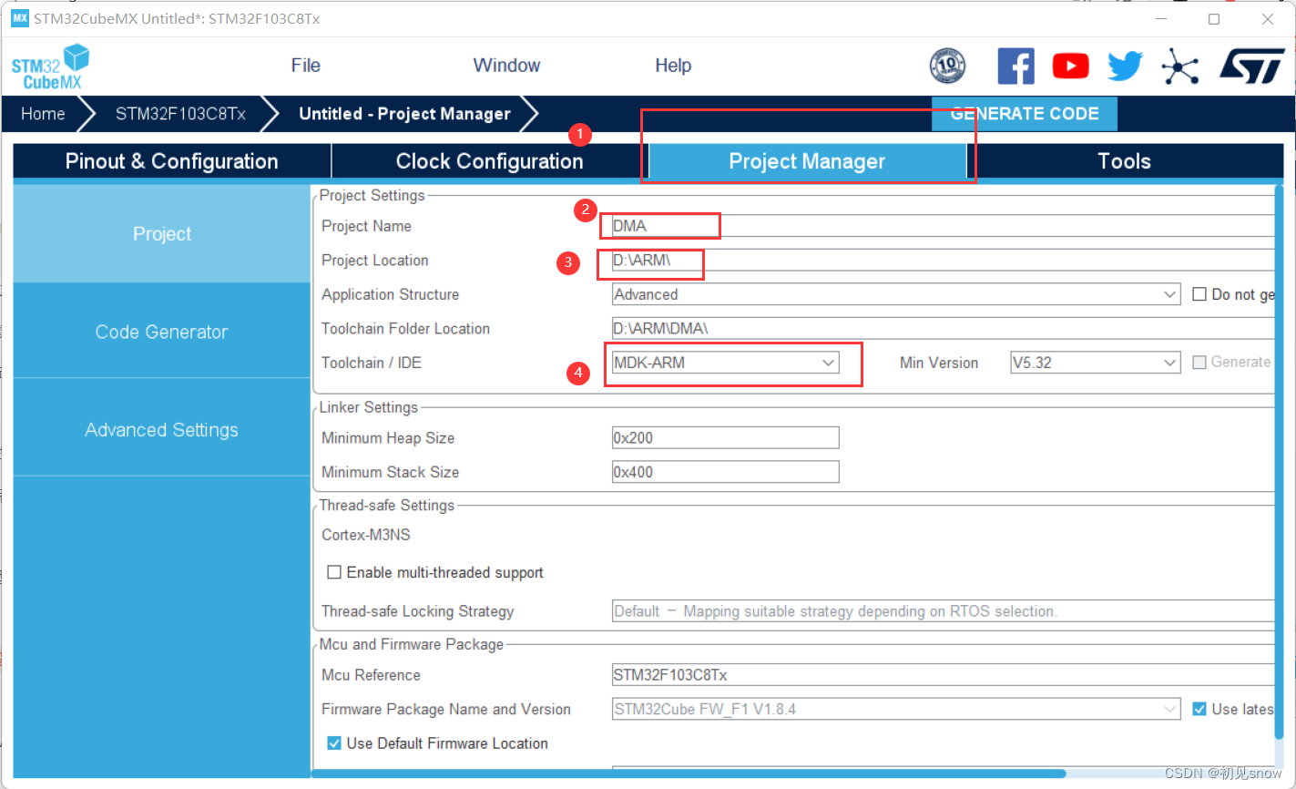Click the Mcu Reference field

943,675
